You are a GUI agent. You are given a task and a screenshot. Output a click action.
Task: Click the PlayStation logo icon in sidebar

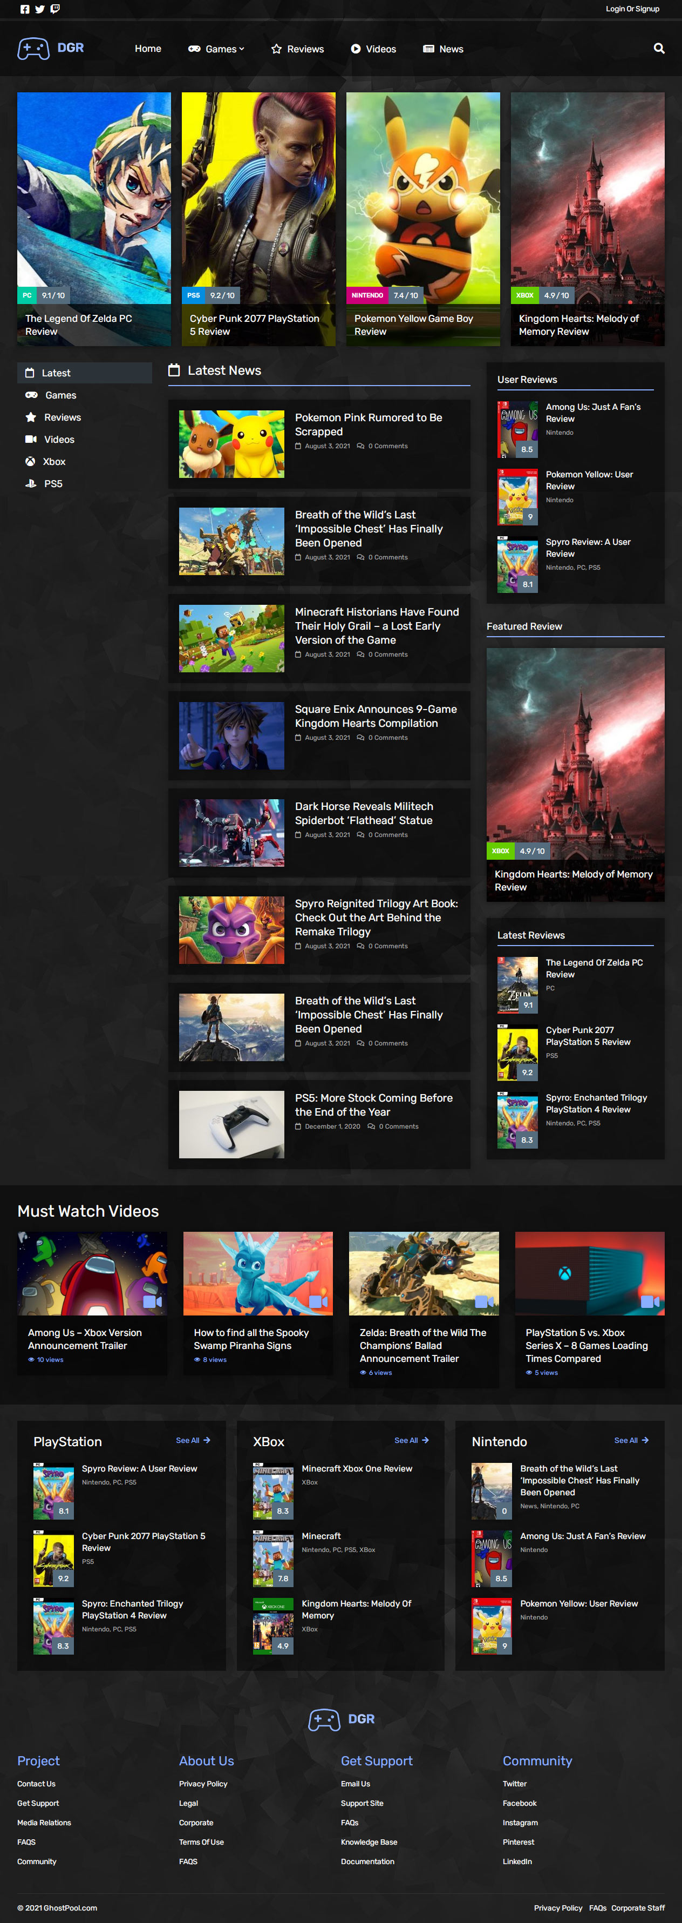31,484
